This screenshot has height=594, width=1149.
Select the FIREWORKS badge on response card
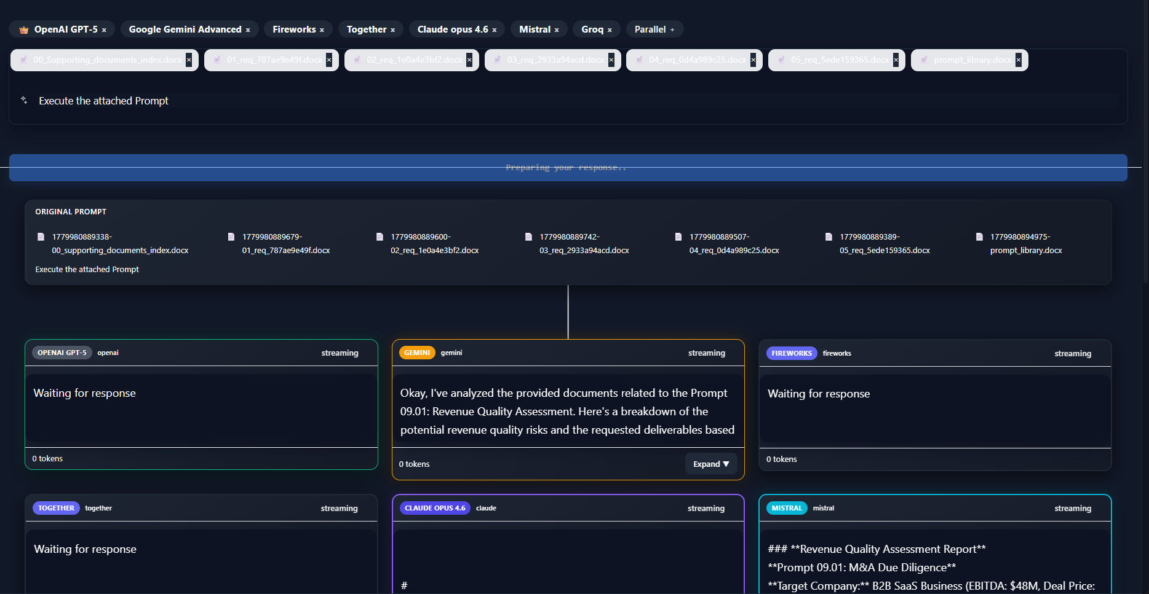pos(792,353)
